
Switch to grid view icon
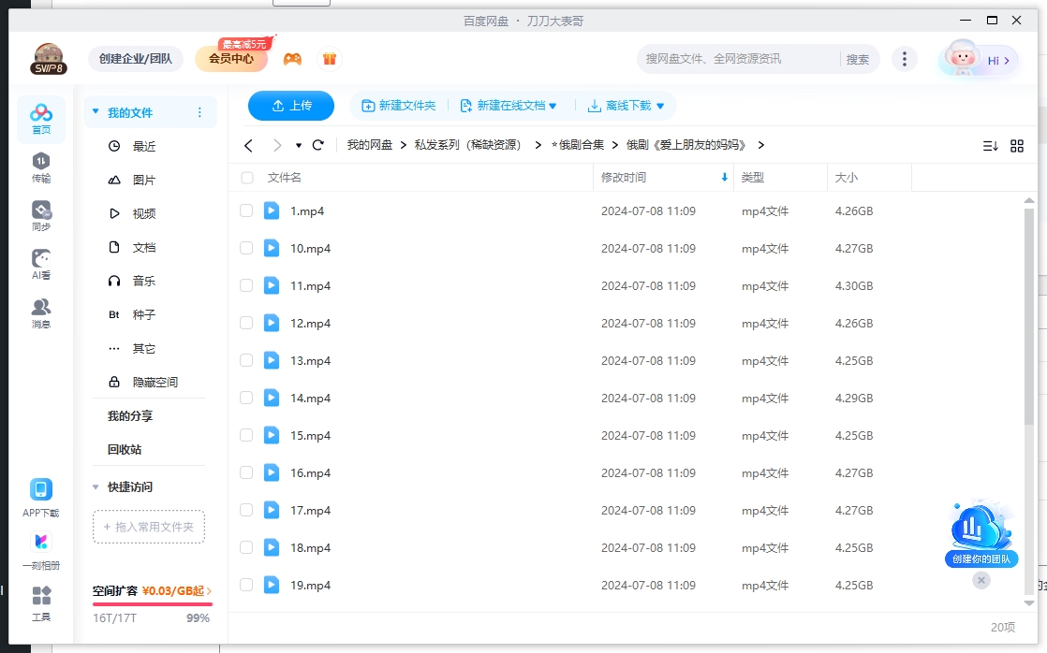[1017, 145]
